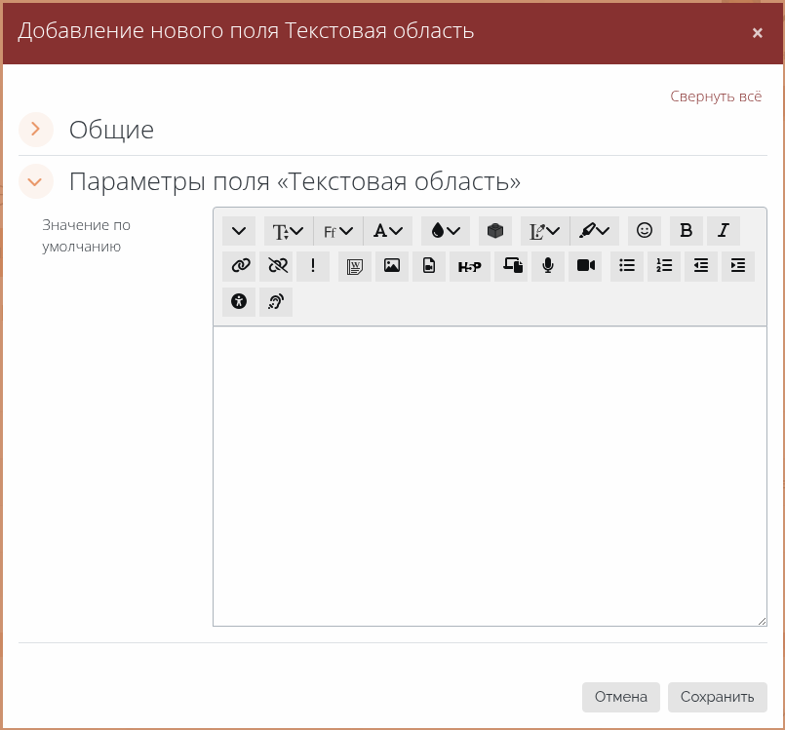Expand the Общие section
785x730 pixels.
pos(36,129)
